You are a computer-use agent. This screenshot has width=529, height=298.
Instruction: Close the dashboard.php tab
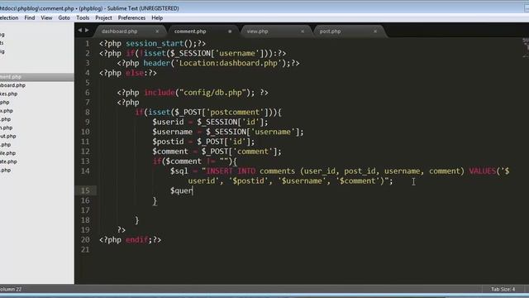(157, 31)
